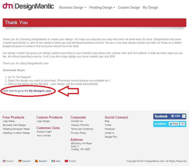This screenshot has height=167, width=189.
Task: Switch language to Italia
Action: pyautogui.click(x=56, y=161)
